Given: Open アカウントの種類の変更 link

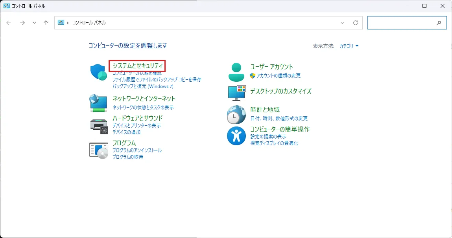Looking at the screenshot, I should (x=279, y=76).
